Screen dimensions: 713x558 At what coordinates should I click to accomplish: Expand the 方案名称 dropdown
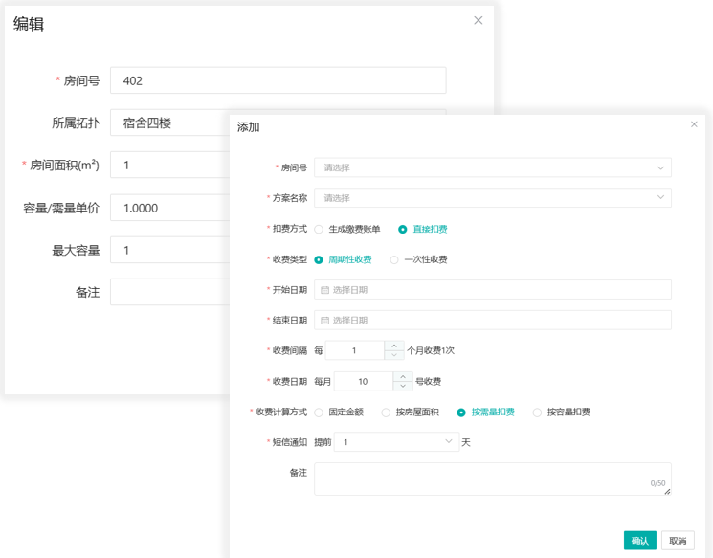(492, 198)
